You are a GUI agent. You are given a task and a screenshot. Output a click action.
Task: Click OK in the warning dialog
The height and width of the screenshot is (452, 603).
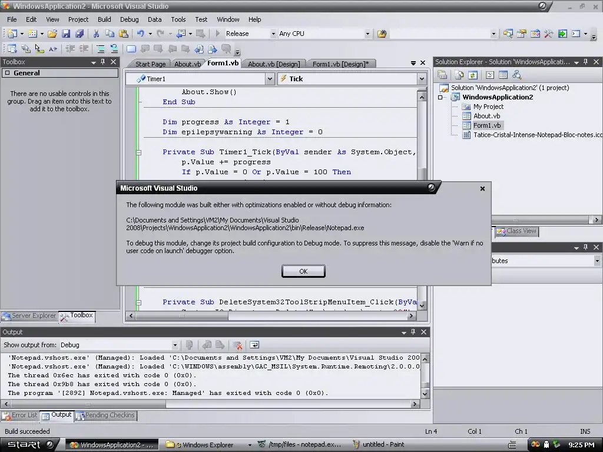[303, 271]
